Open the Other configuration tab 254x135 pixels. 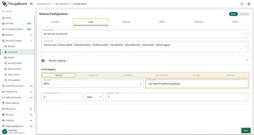tap(235, 22)
